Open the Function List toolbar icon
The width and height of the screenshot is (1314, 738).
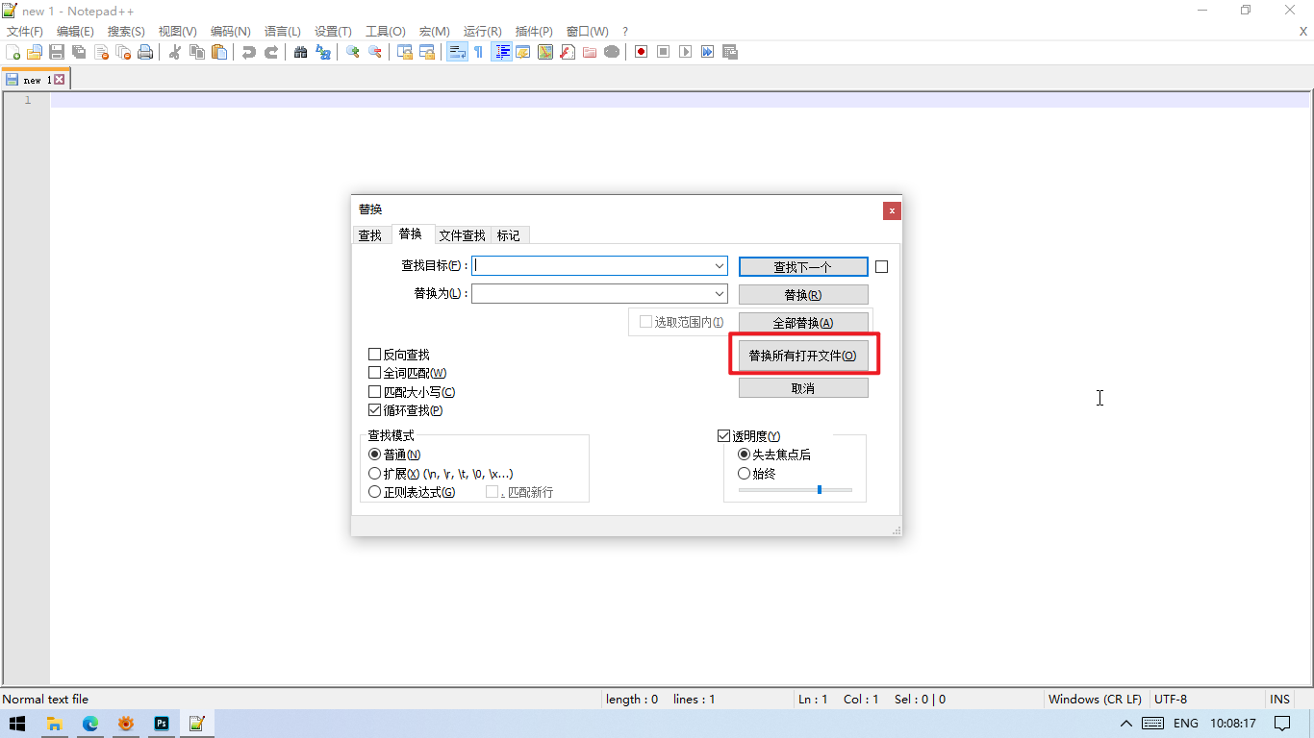[x=568, y=52]
